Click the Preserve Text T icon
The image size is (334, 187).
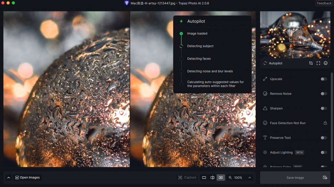point(265,138)
